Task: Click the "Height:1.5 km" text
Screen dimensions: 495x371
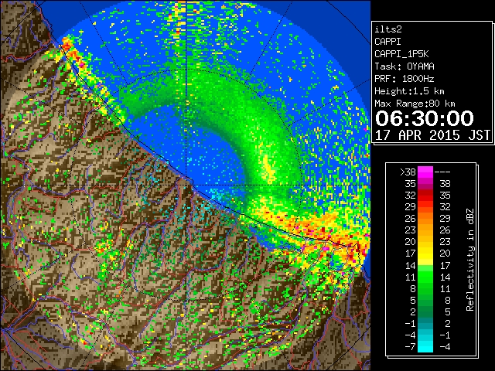Action: click(x=409, y=91)
